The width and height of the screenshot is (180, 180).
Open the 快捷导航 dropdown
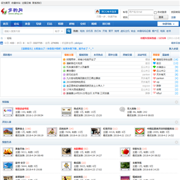[168, 24]
